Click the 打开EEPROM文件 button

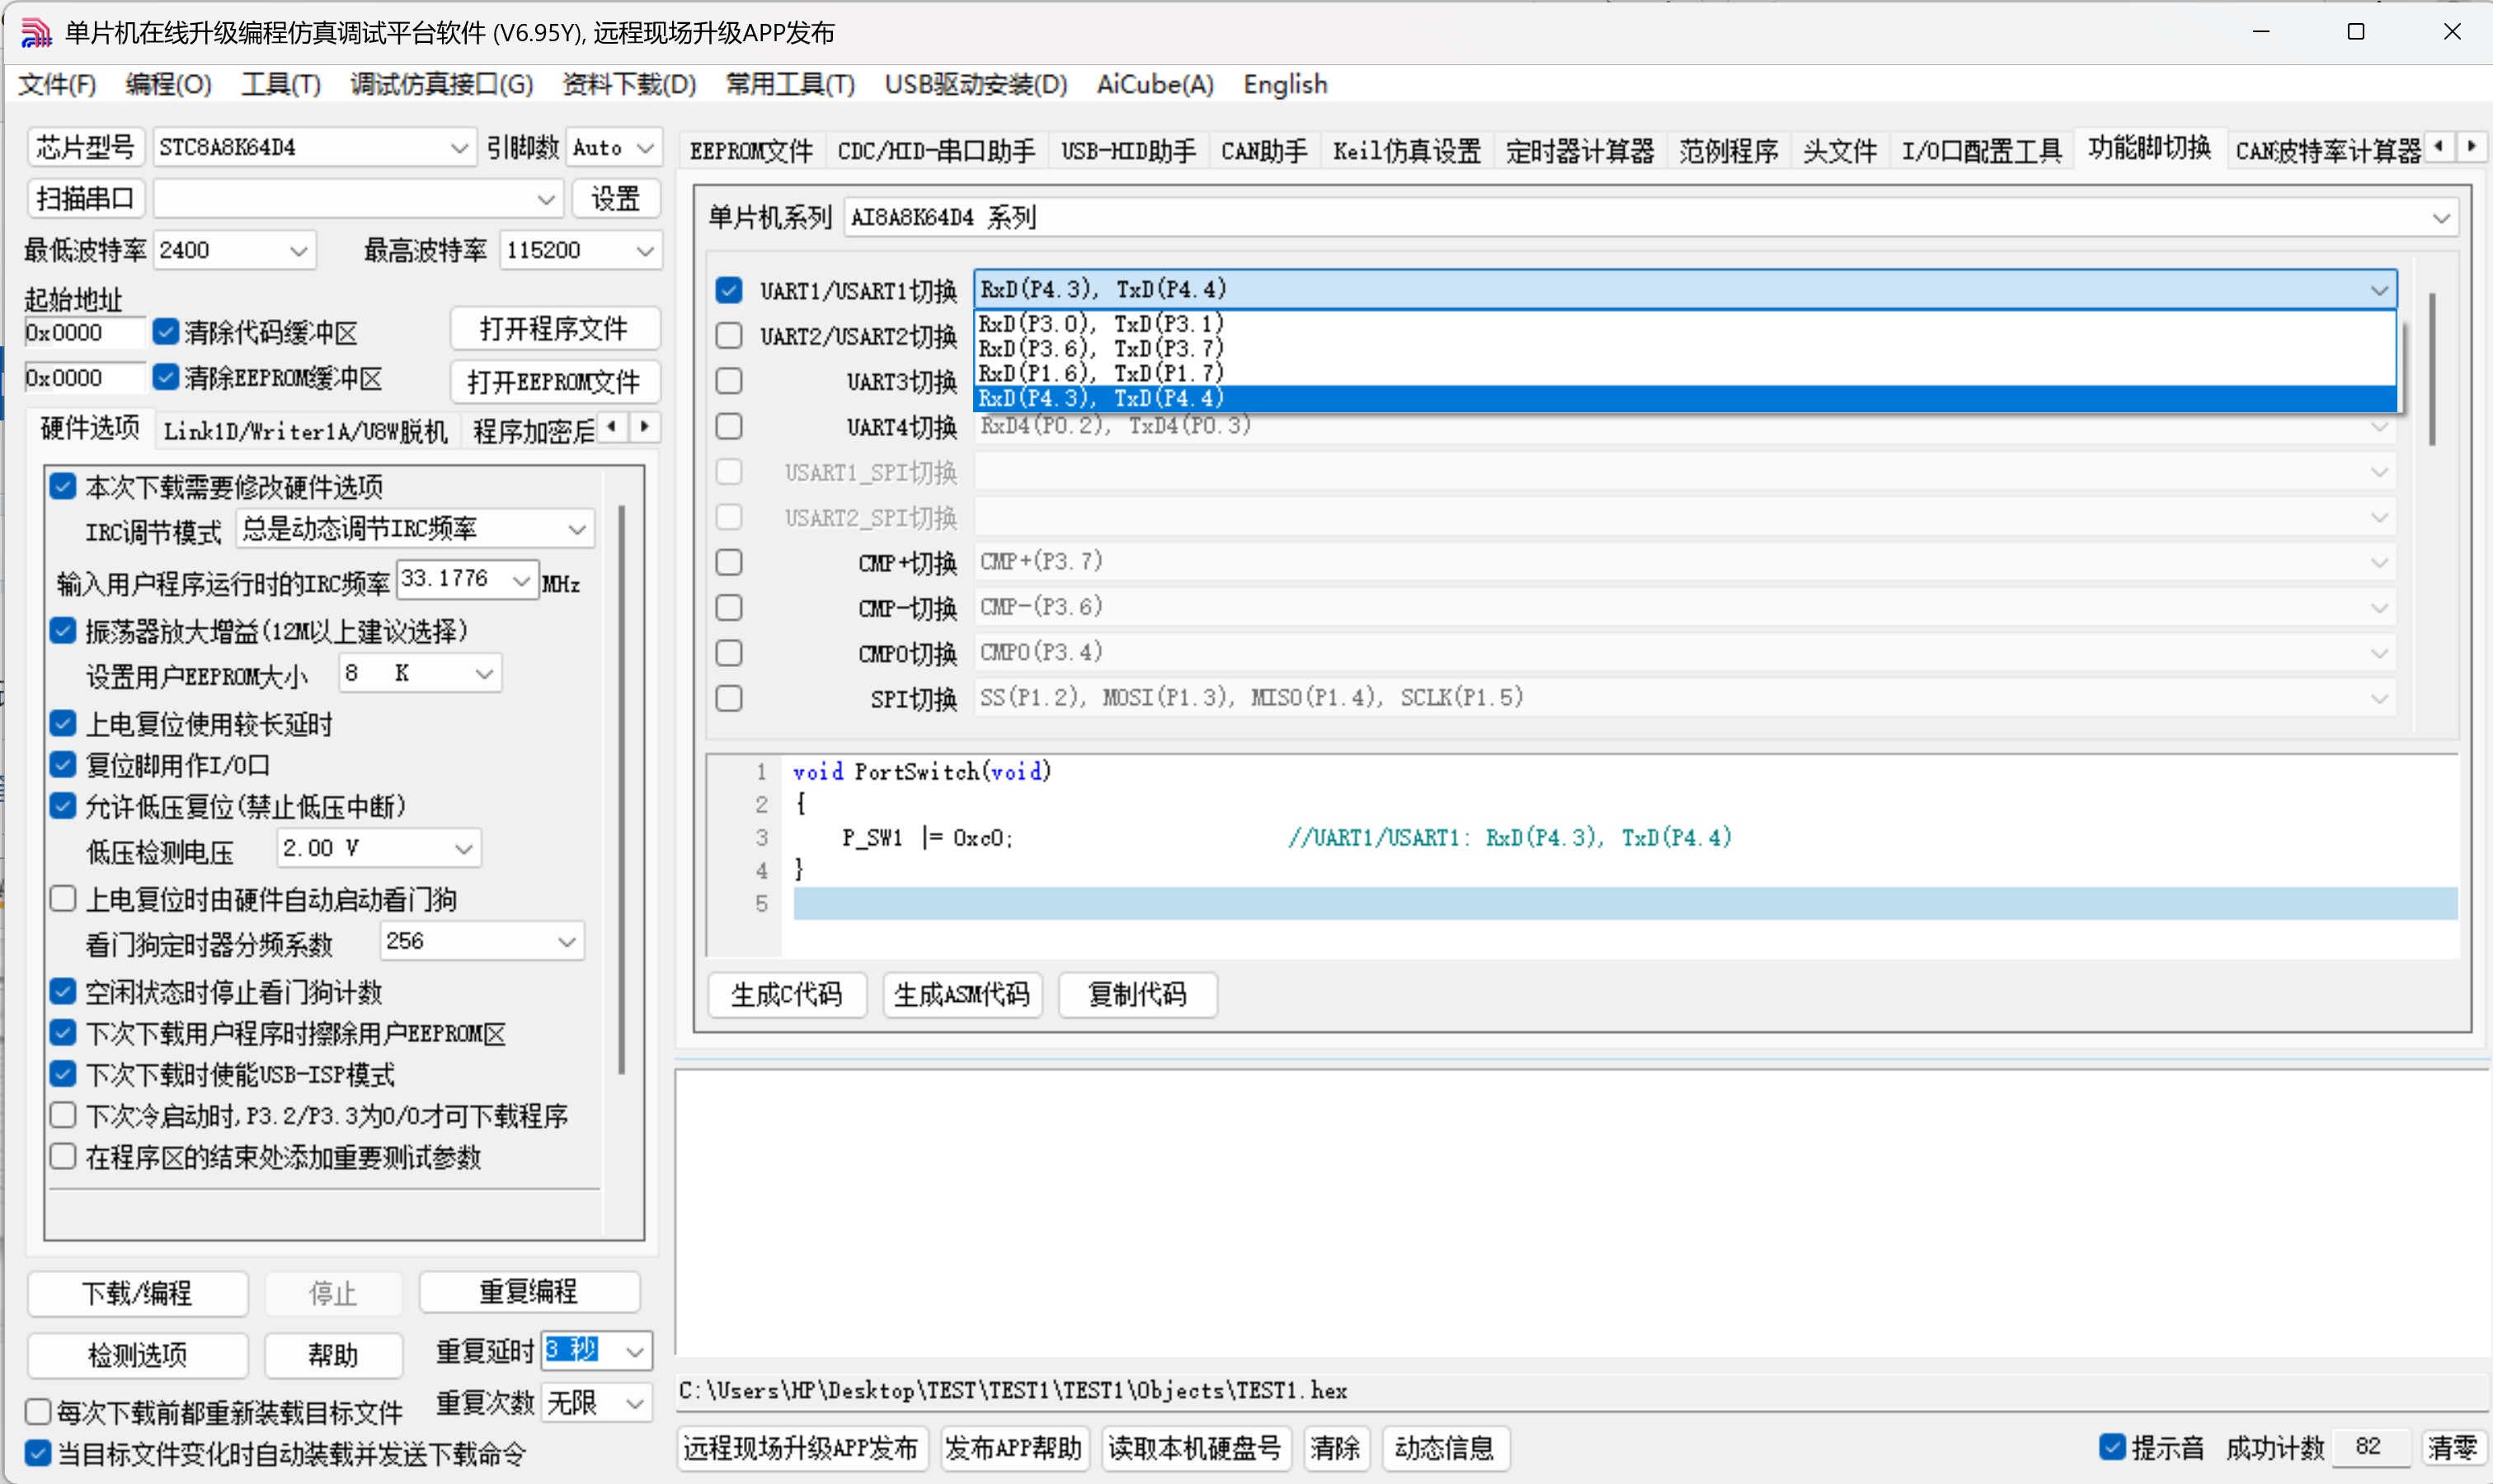(553, 382)
